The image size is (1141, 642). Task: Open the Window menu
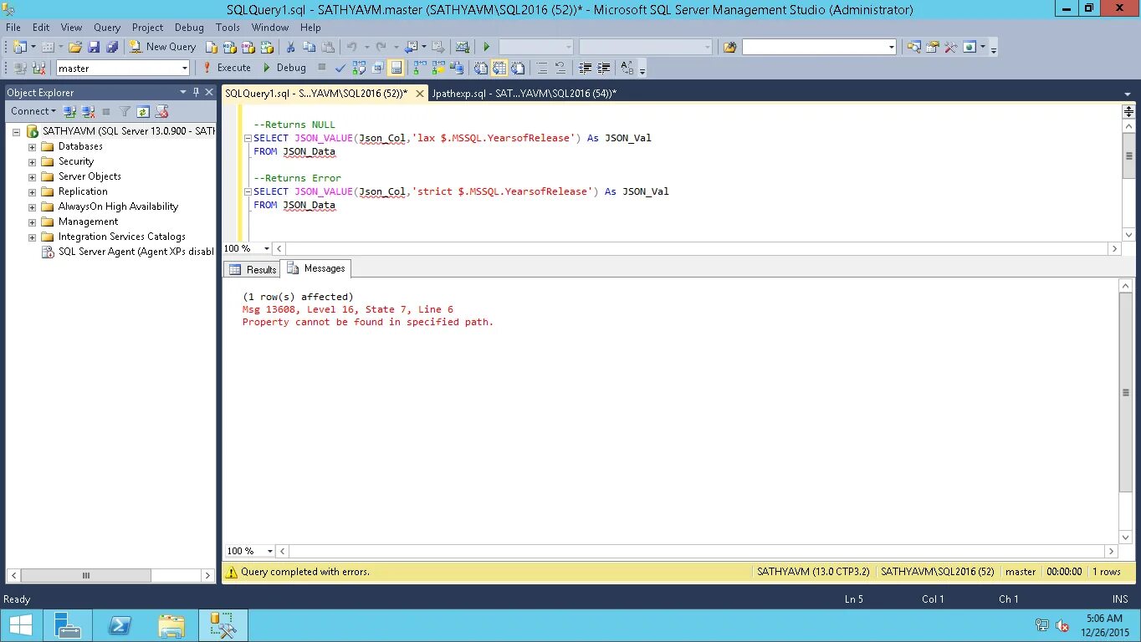pyautogui.click(x=270, y=28)
